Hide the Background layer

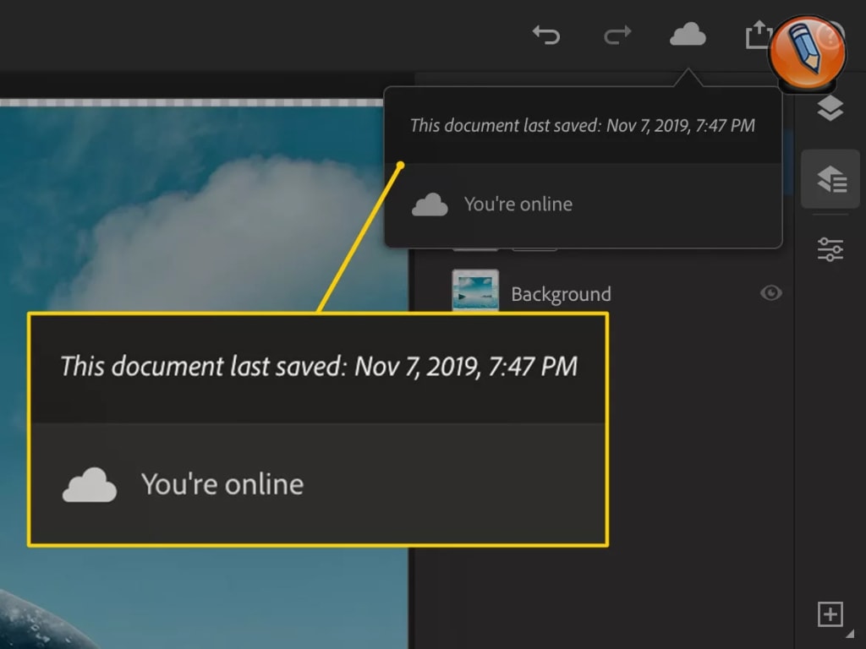[x=771, y=292]
